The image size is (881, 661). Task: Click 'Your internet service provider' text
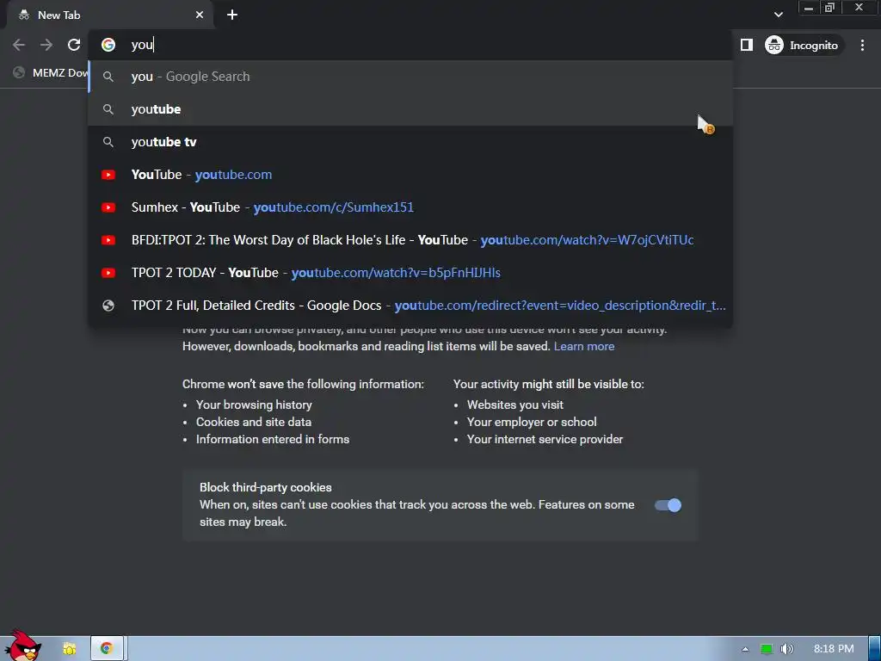(545, 439)
